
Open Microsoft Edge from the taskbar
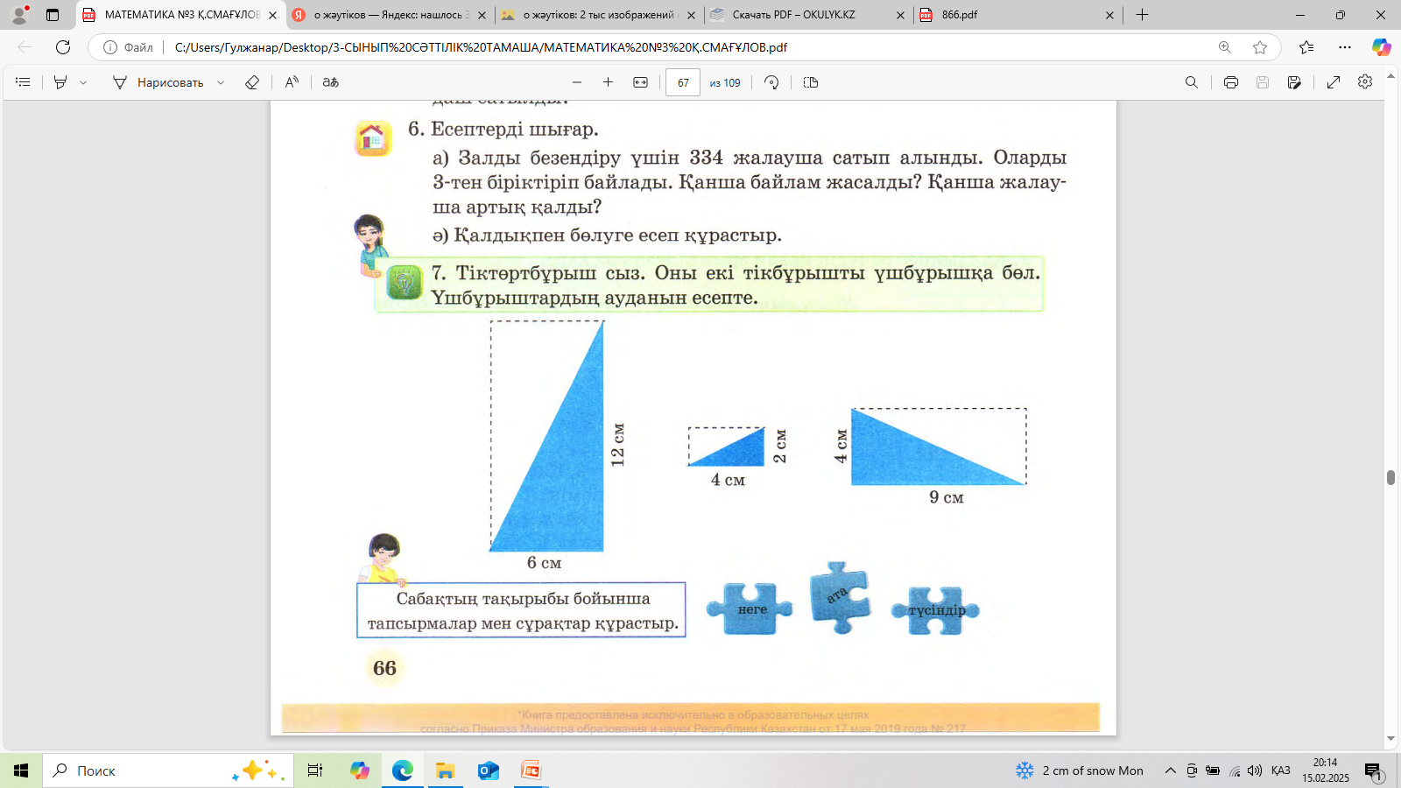(x=403, y=770)
